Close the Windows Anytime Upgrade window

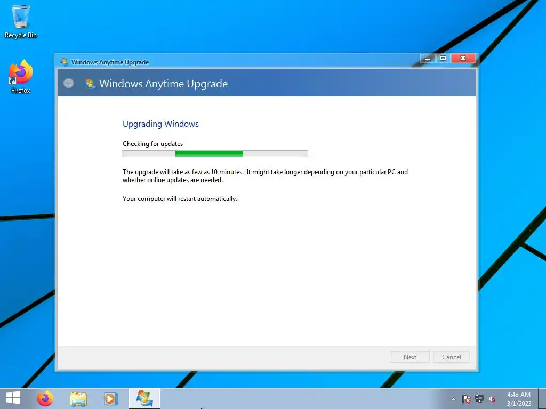[x=463, y=58]
